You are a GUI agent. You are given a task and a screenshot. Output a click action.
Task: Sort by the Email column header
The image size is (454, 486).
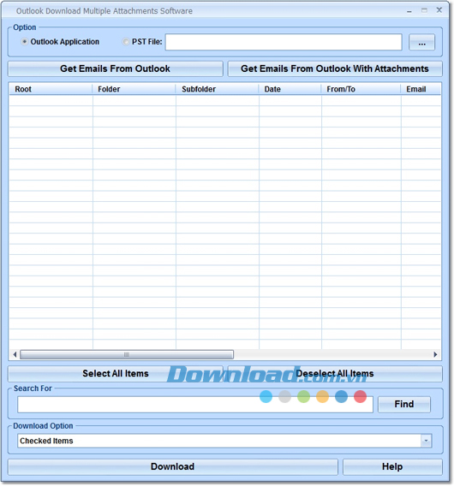coord(421,89)
